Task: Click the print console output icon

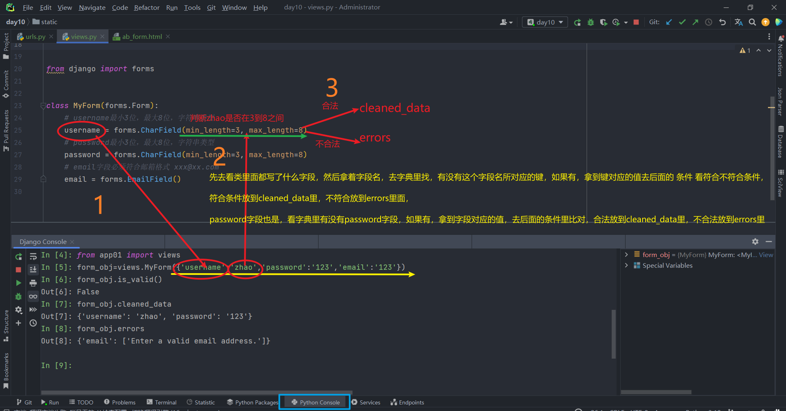Action: [x=33, y=283]
